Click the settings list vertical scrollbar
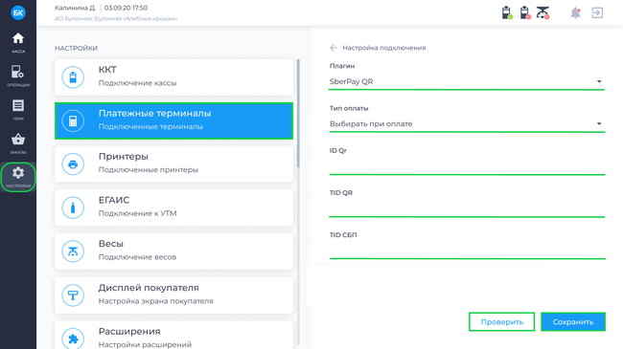 pyautogui.click(x=298, y=113)
